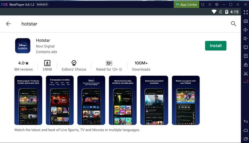
Task: Click the 24MB download size icon
Action: [x=47, y=63]
